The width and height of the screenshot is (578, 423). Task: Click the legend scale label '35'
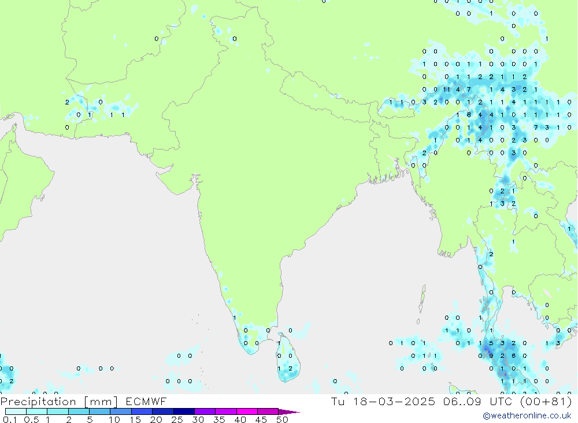coord(219,420)
